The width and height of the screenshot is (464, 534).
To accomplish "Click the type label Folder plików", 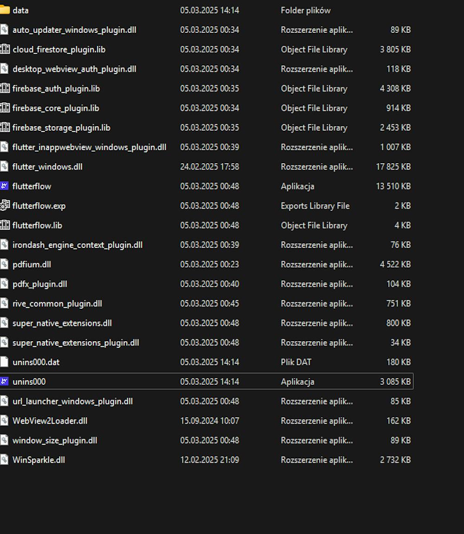I will click(x=306, y=11).
